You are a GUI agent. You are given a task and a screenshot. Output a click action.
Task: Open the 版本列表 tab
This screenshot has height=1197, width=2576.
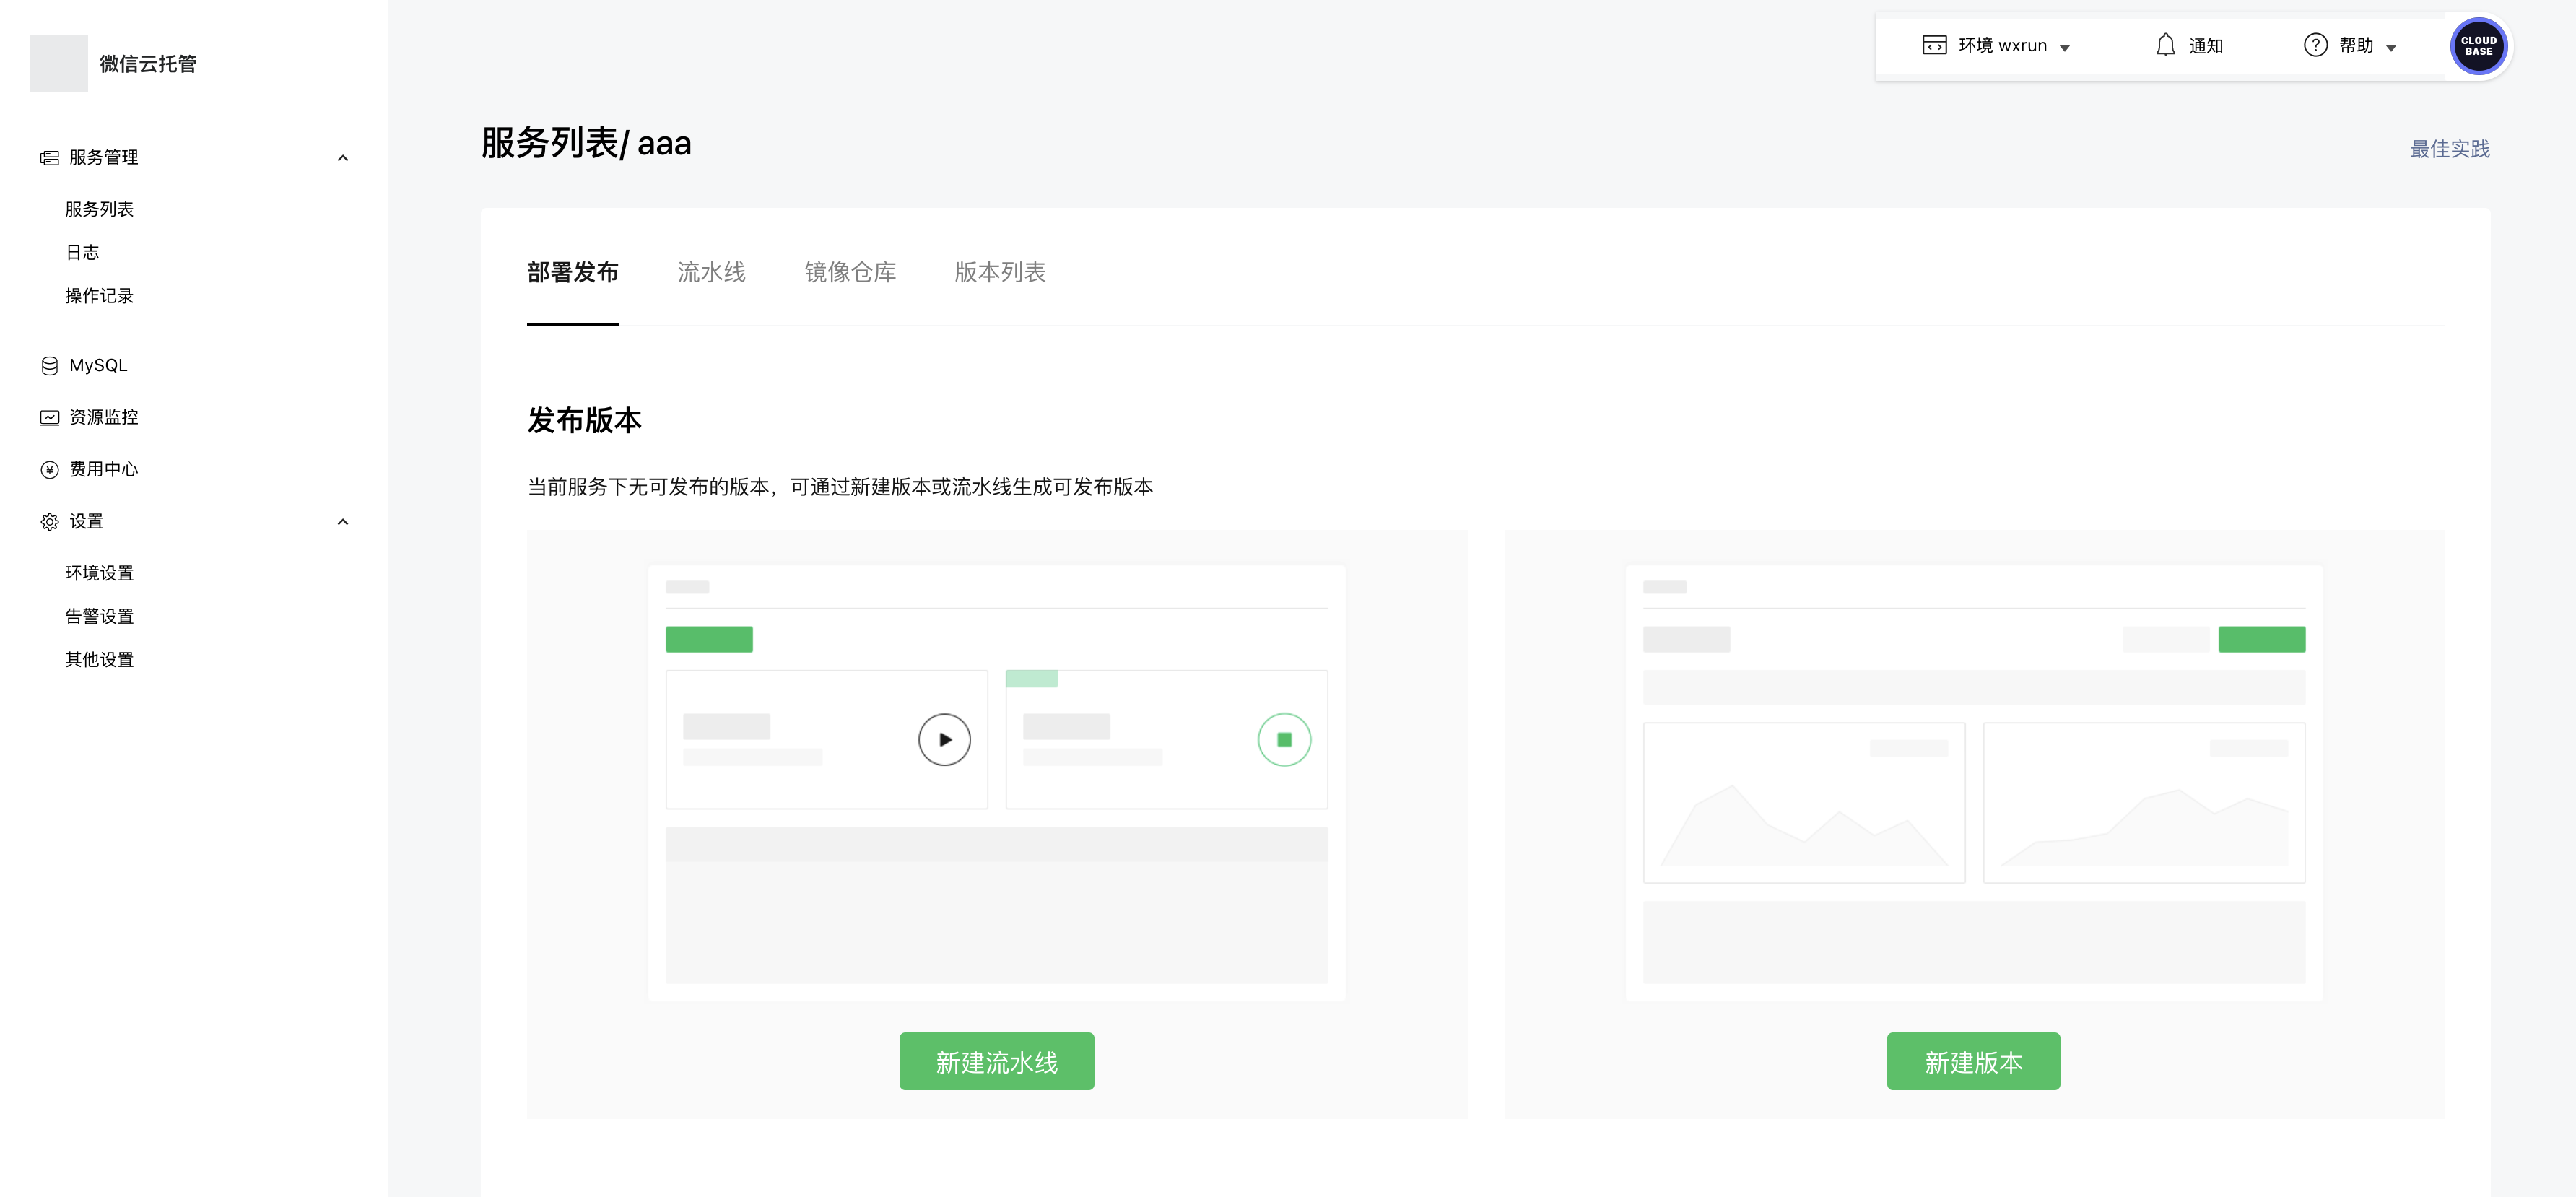(1000, 272)
